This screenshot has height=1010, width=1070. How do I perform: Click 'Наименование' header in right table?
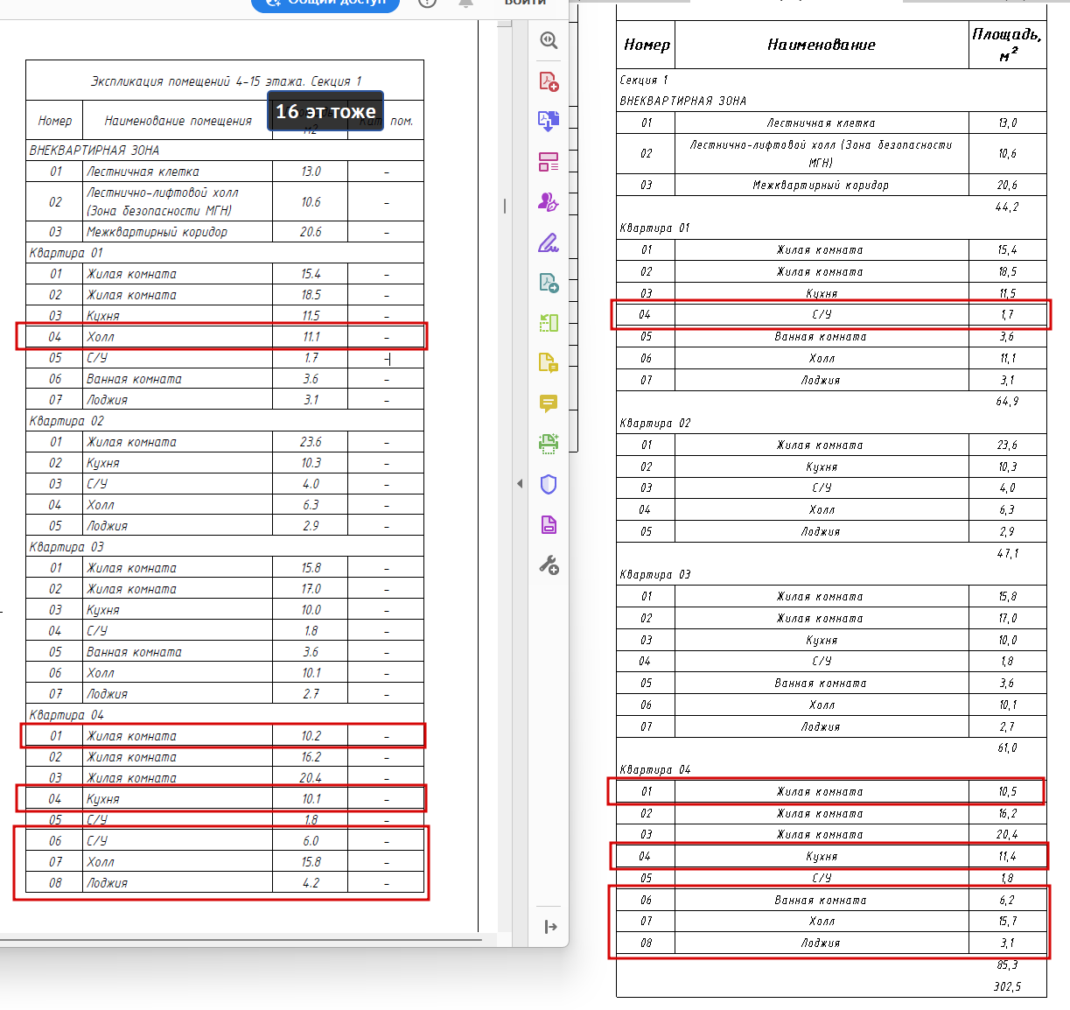(x=822, y=45)
